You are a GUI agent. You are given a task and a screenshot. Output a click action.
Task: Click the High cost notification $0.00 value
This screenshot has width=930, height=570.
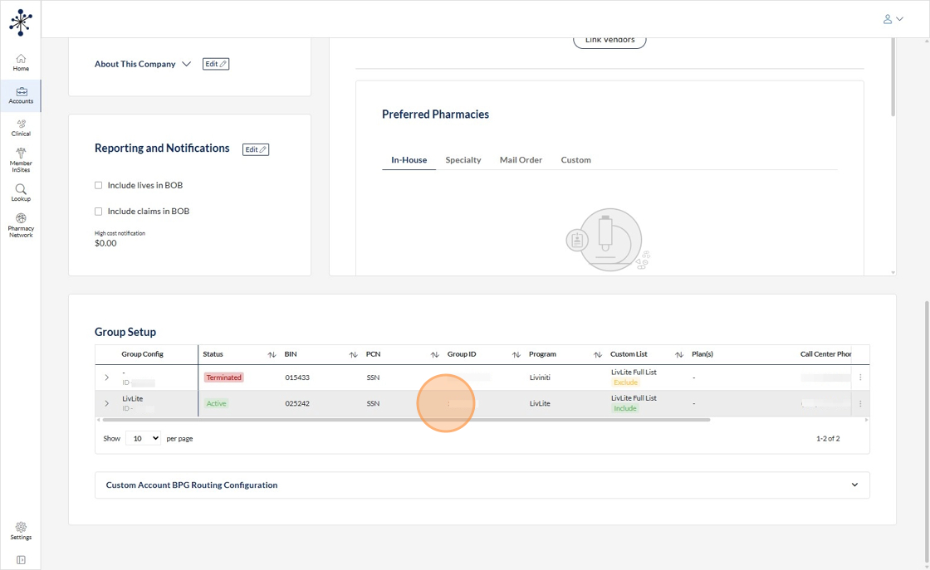point(105,243)
